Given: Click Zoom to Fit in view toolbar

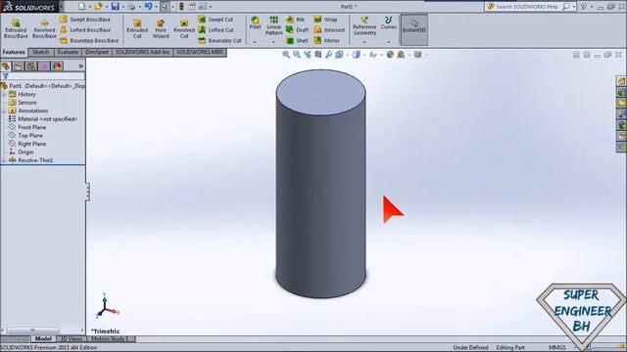Looking at the screenshot, I should tap(286, 55).
